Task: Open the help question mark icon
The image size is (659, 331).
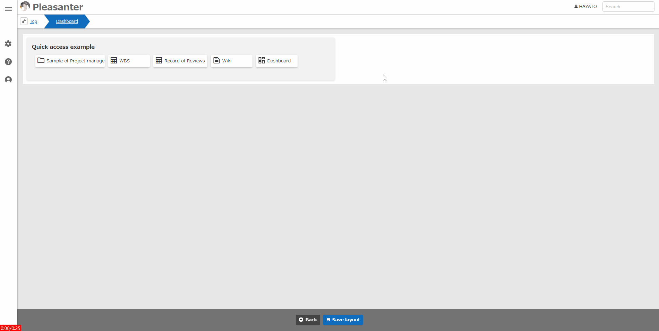Action: (8, 62)
